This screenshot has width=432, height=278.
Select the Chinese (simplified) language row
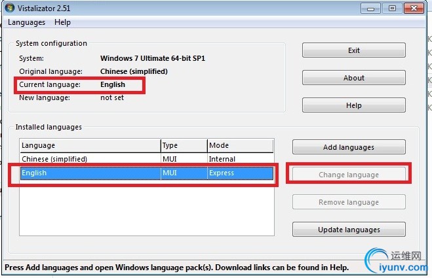tap(147, 159)
